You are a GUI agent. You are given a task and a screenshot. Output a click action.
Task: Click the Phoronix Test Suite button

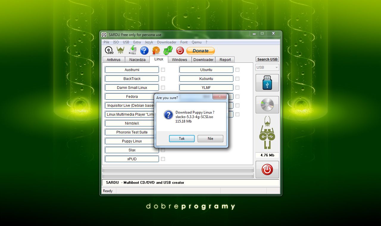click(x=130, y=132)
